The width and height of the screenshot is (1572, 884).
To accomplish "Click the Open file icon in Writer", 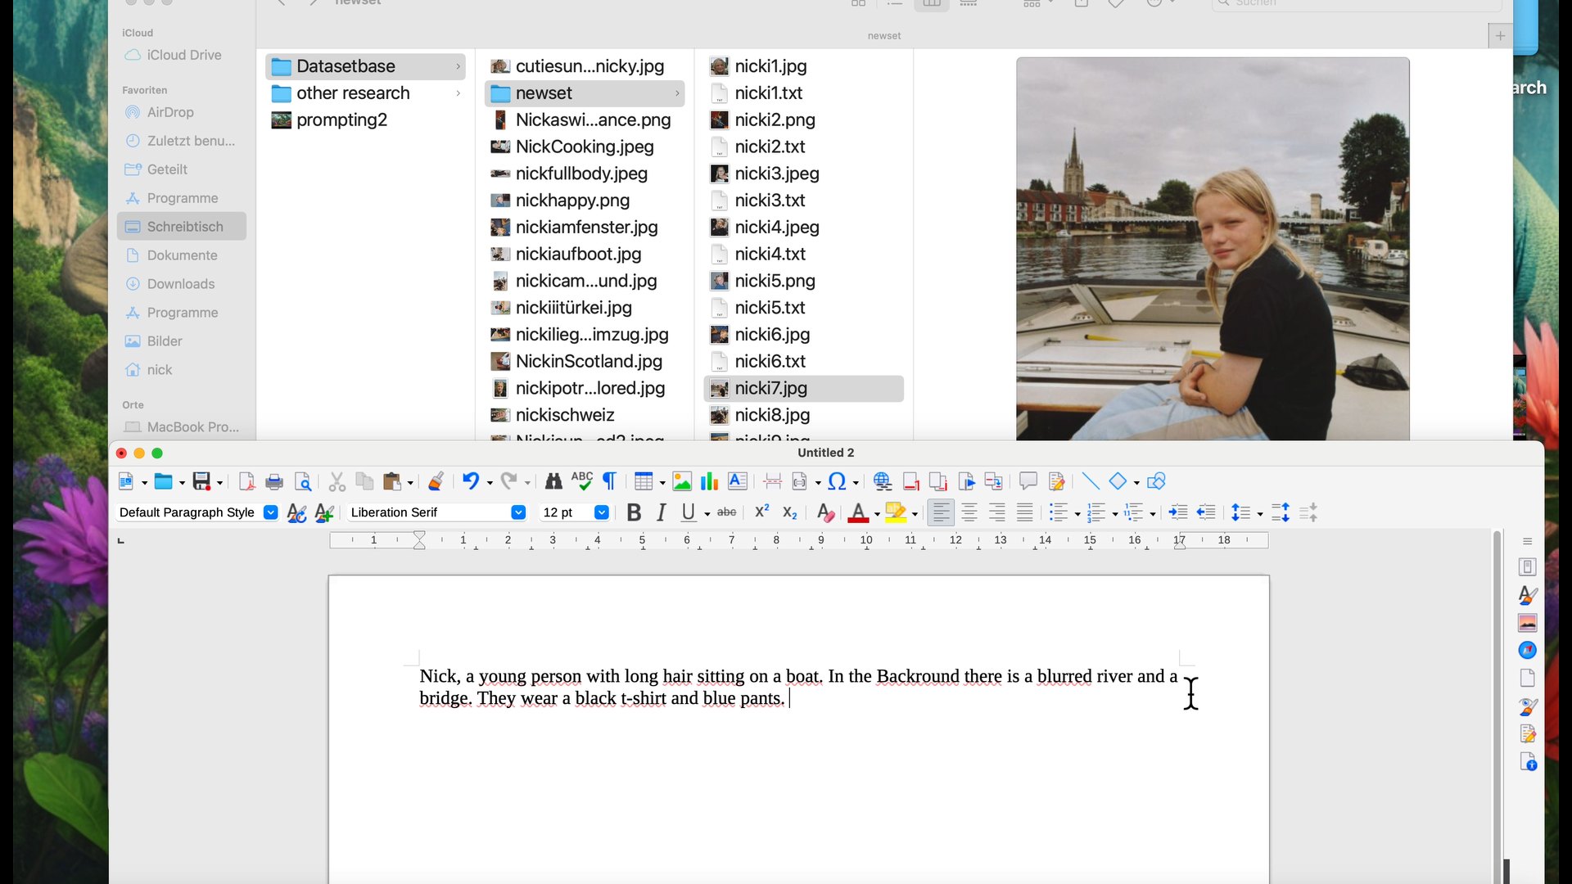I will point(164,481).
